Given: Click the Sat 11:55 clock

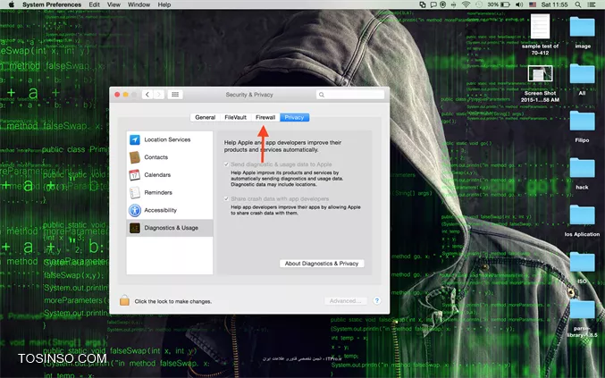Looking at the screenshot, I should pos(554,4).
